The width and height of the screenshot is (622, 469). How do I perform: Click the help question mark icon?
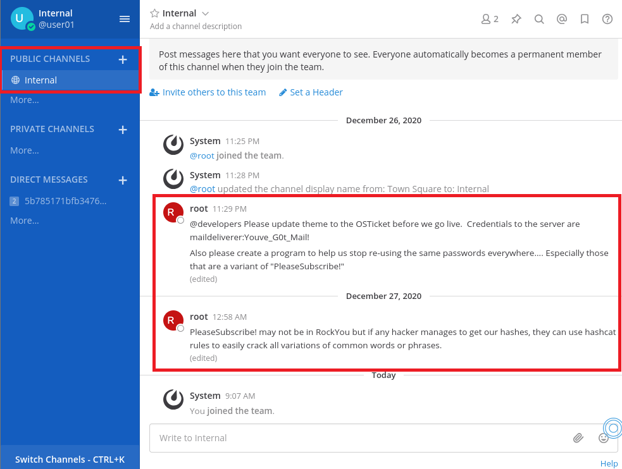(x=607, y=19)
